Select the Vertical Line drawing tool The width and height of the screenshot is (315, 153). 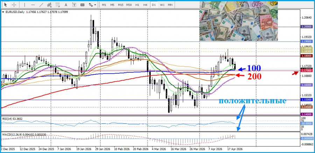pyautogui.click(x=25, y=5)
